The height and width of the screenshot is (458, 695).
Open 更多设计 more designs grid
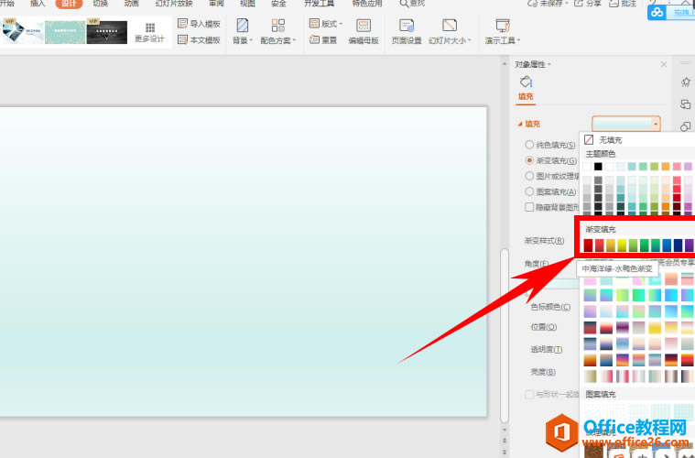point(149,33)
